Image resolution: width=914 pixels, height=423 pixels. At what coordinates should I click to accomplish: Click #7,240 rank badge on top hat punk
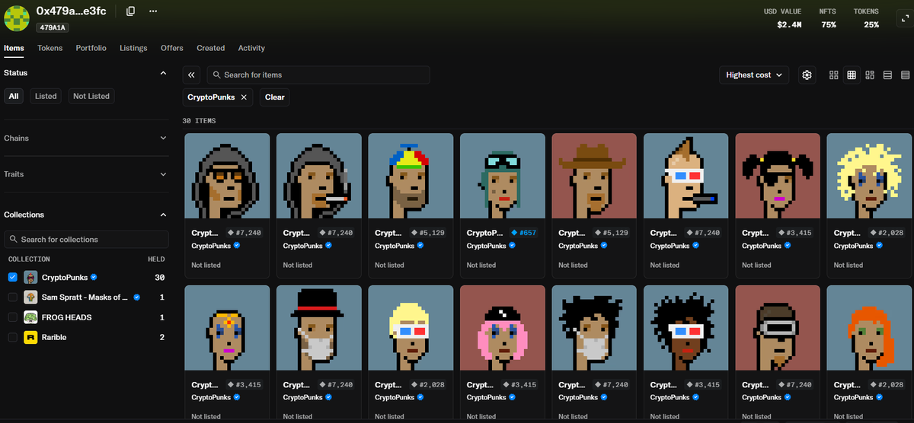(x=335, y=385)
